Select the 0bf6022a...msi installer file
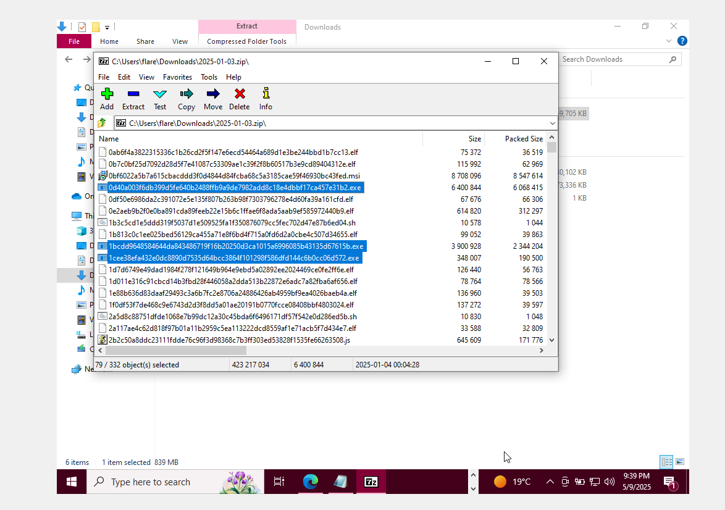This screenshot has width=725, height=510. (x=233, y=176)
